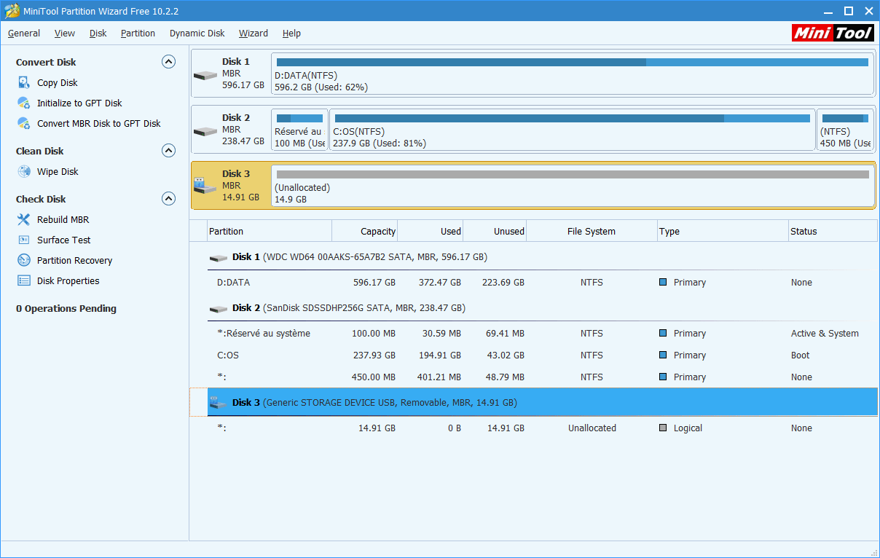Screen dimensions: 880x558
Task: Click Disk 2 drive icon in disk map
Action: (205, 131)
